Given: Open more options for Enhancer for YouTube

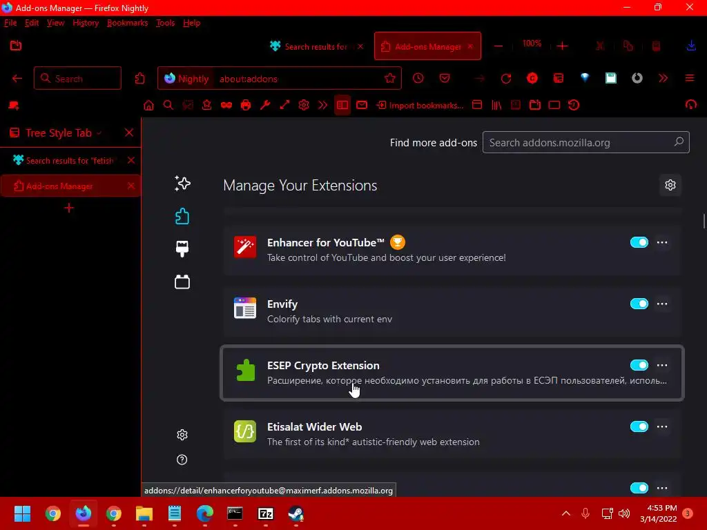Looking at the screenshot, I should [662, 242].
